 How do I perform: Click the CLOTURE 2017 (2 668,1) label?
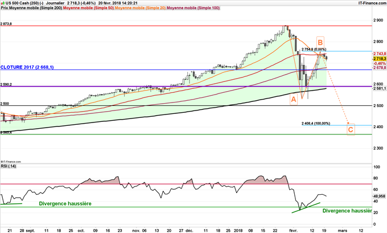pyautogui.click(x=27, y=67)
